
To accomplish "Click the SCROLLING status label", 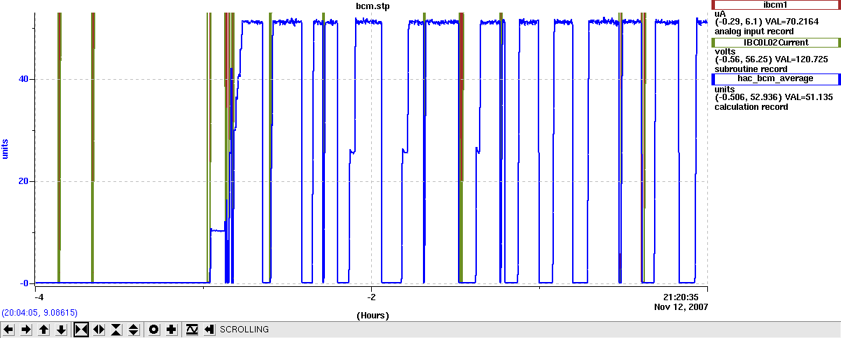I will tap(244, 329).
